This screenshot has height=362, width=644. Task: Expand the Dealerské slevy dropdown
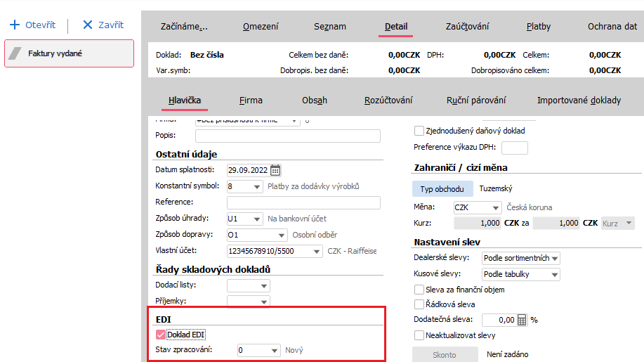point(554,259)
